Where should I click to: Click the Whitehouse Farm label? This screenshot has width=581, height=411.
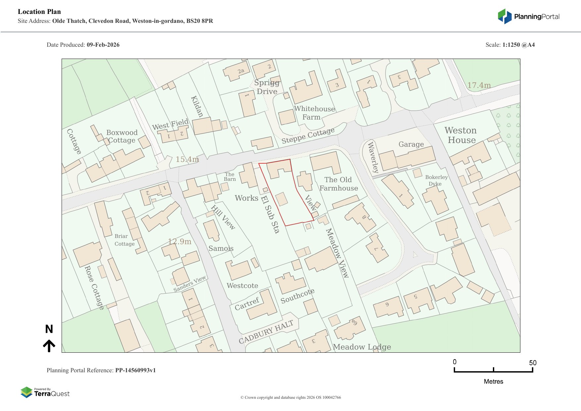click(314, 113)
